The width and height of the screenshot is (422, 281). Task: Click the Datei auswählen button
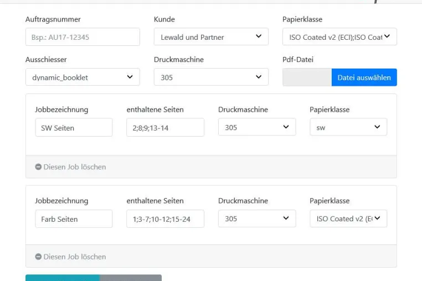pos(364,77)
